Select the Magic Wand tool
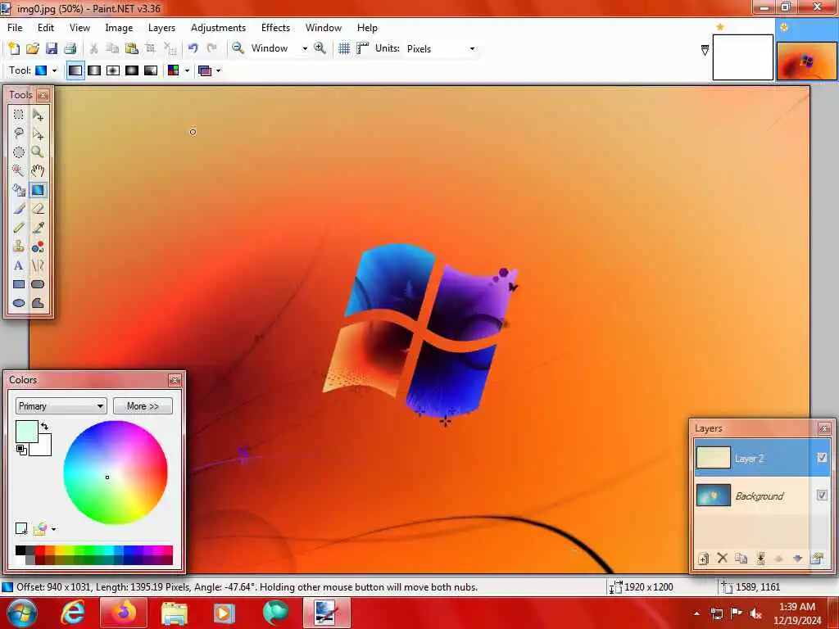 pos(19,171)
